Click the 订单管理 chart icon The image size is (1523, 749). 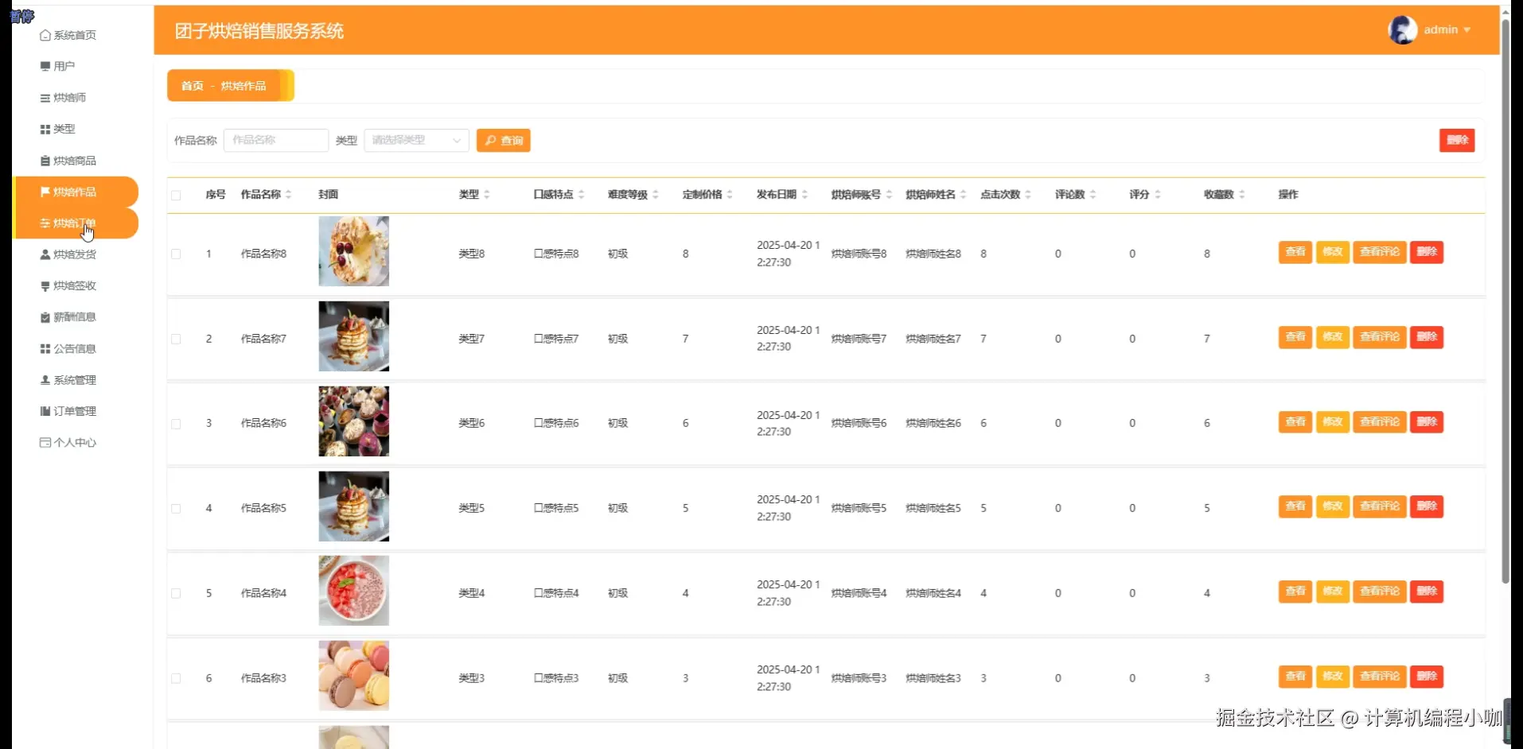45,411
